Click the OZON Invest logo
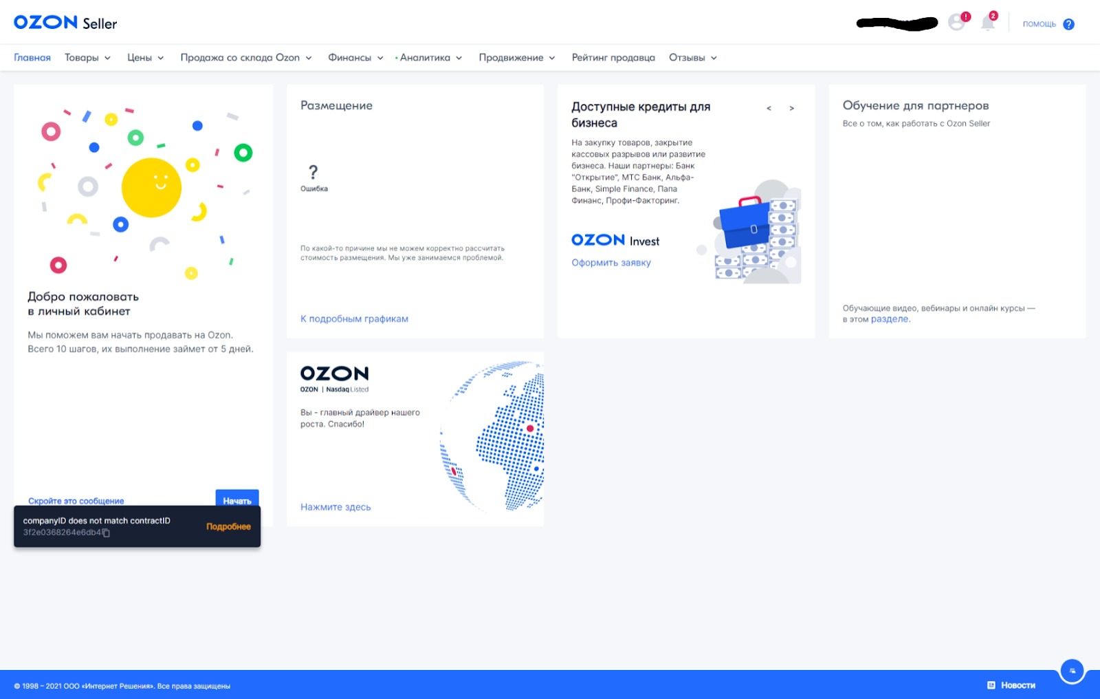The height and width of the screenshot is (699, 1100). [x=615, y=240]
